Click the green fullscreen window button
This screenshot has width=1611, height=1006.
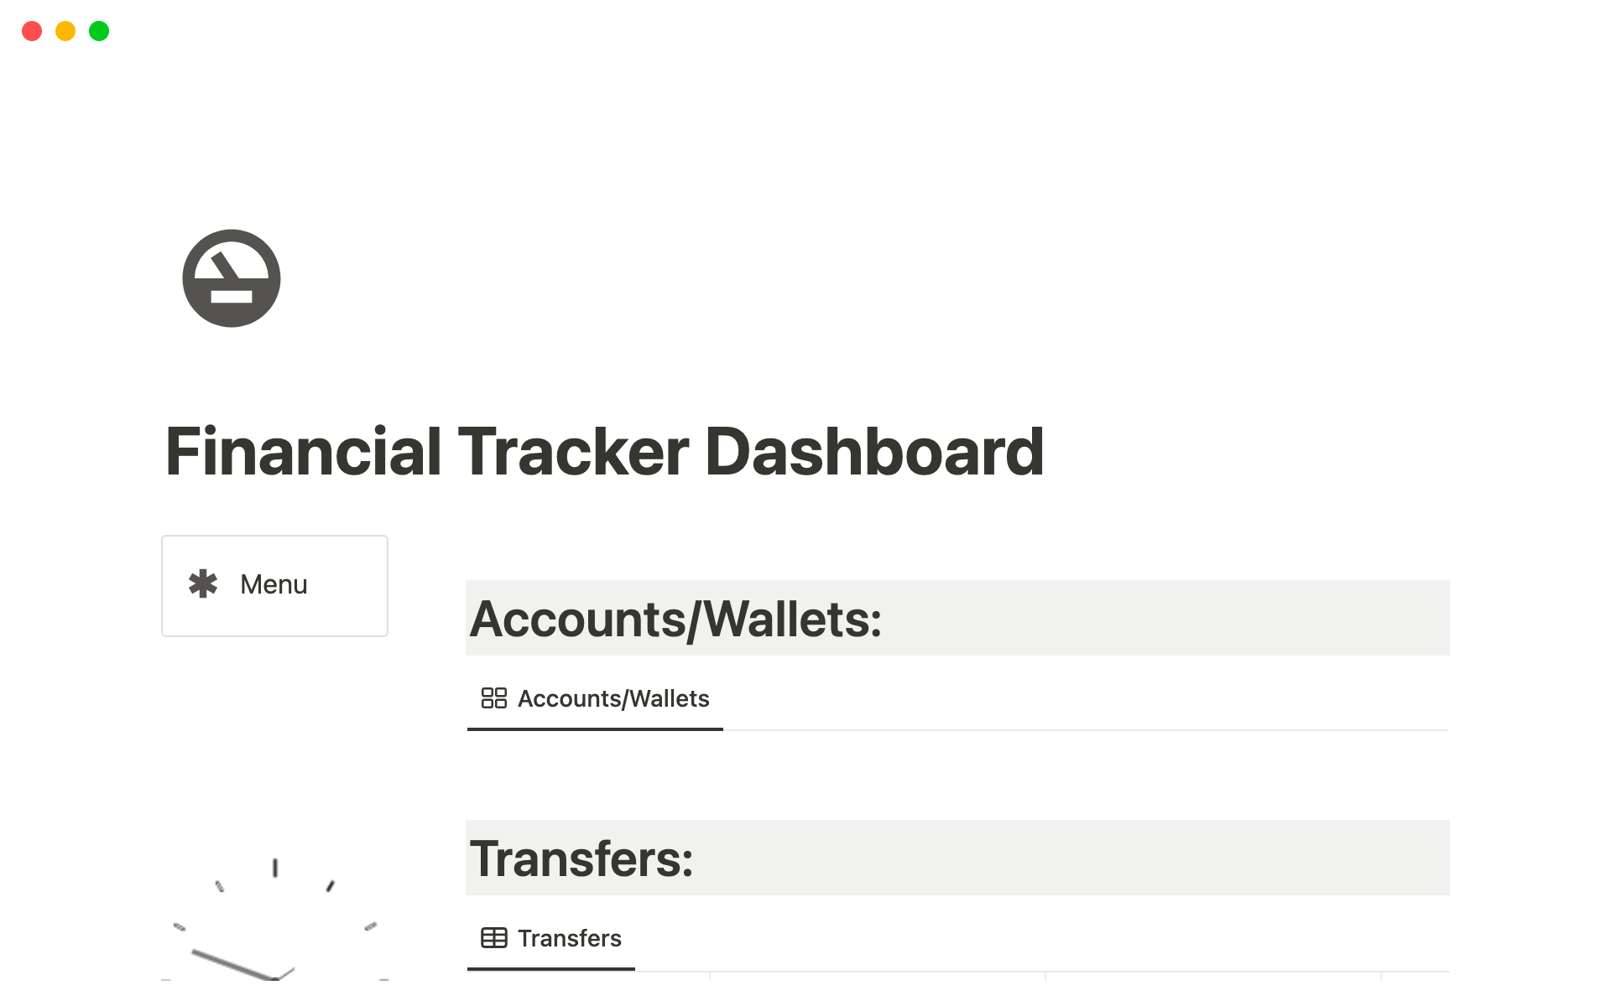click(99, 31)
